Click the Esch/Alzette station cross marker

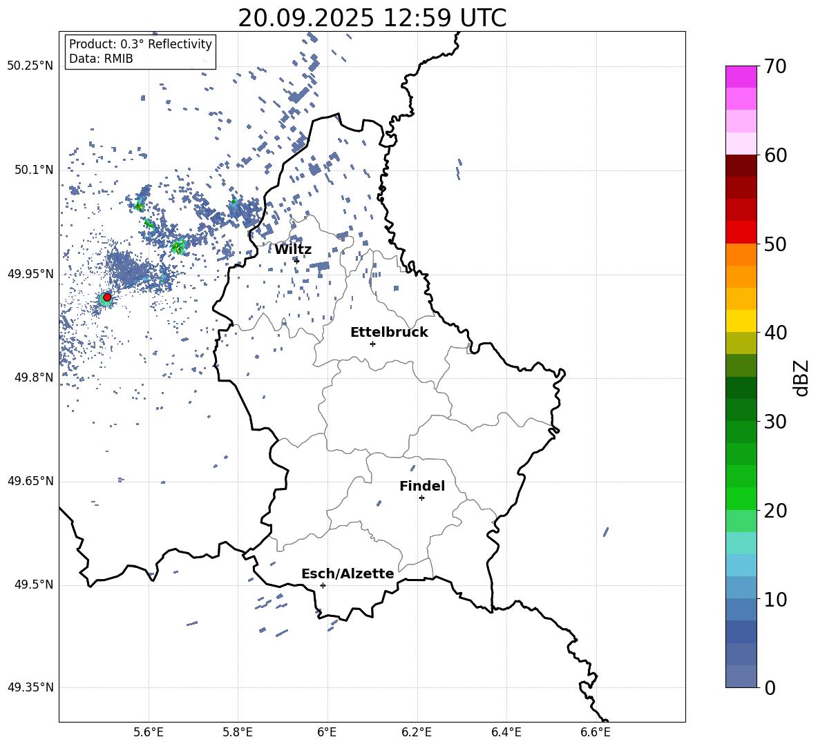[323, 585]
